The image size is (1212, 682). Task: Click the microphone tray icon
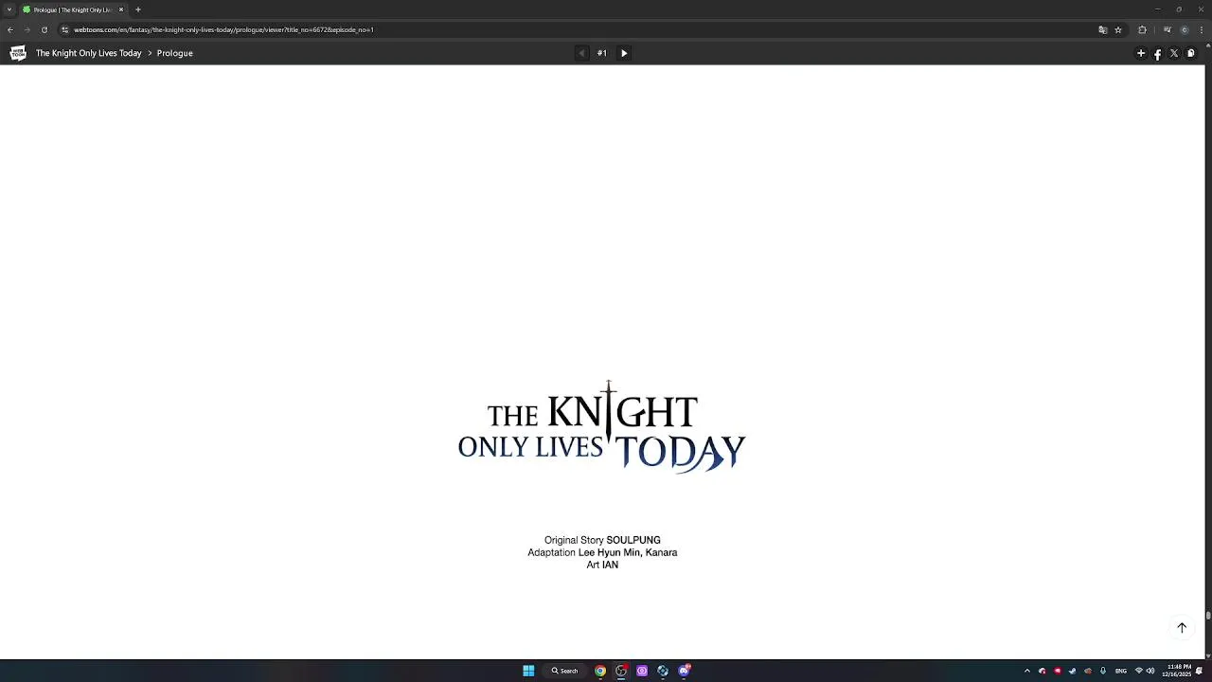point(1103,671)
